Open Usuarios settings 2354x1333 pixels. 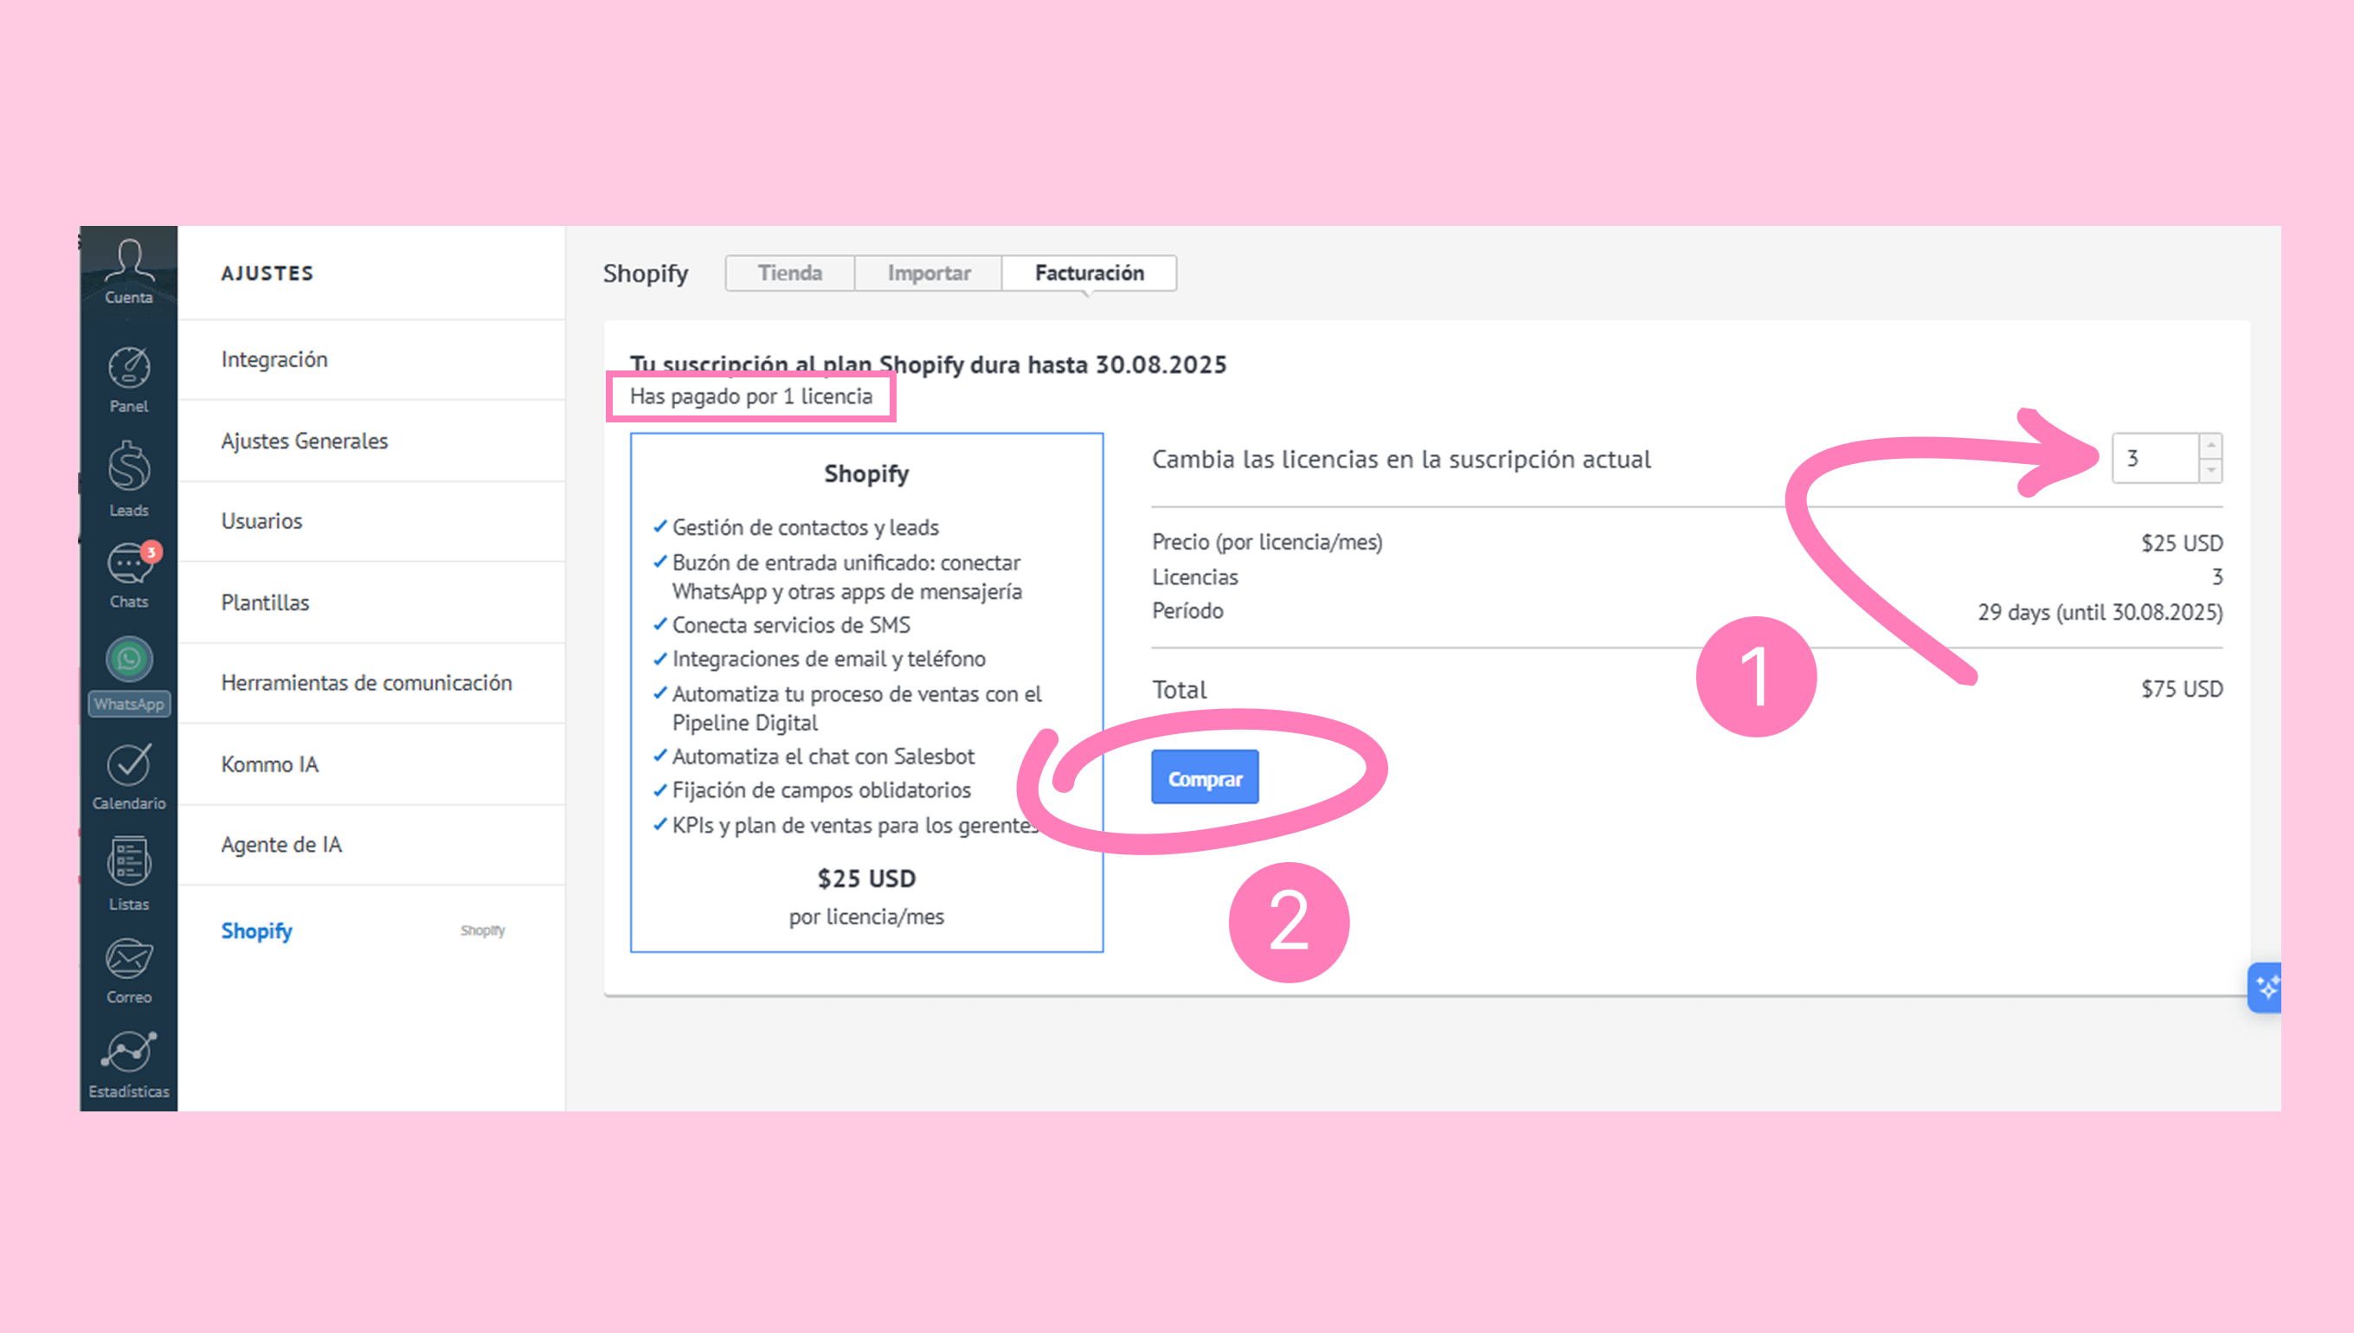(371, 521)
